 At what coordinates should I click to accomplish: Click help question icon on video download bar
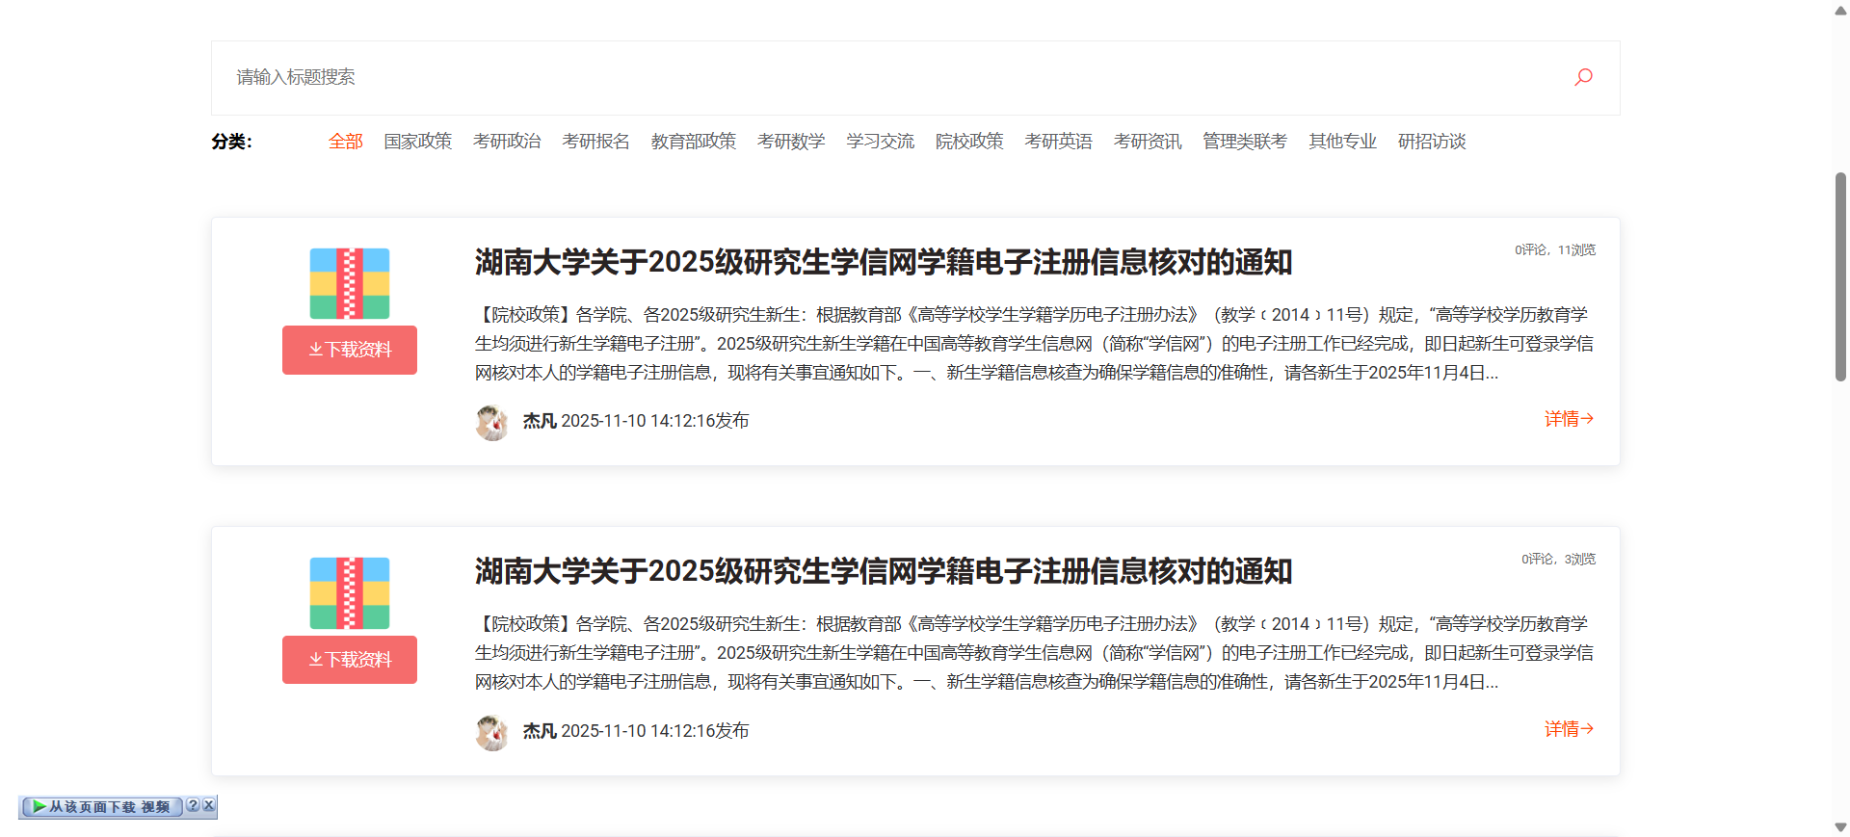pos(193,805)
